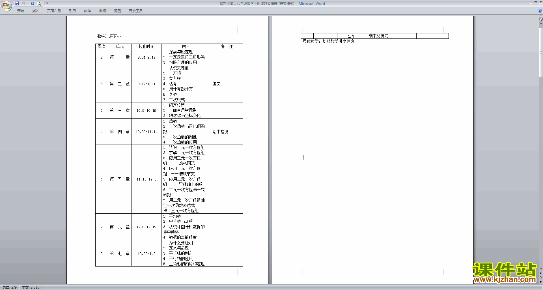
Task: Save the document with the floppy disk icon
Action: click(x=17, y=3)
